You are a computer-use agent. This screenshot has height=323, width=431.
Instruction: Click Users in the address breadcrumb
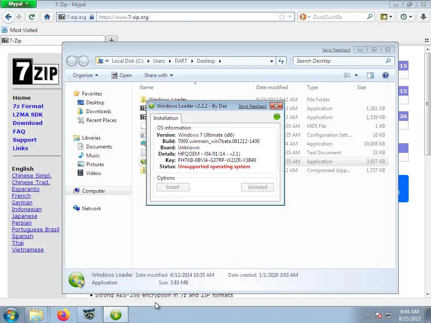(159, 61)
